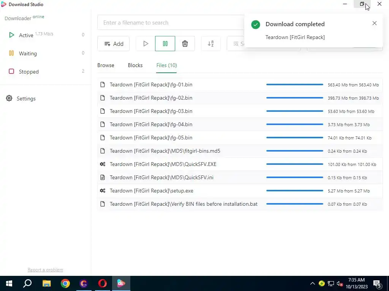Click file icon for fg-03.bin
This screenshot has width=389, height=291.
[103, 111]
